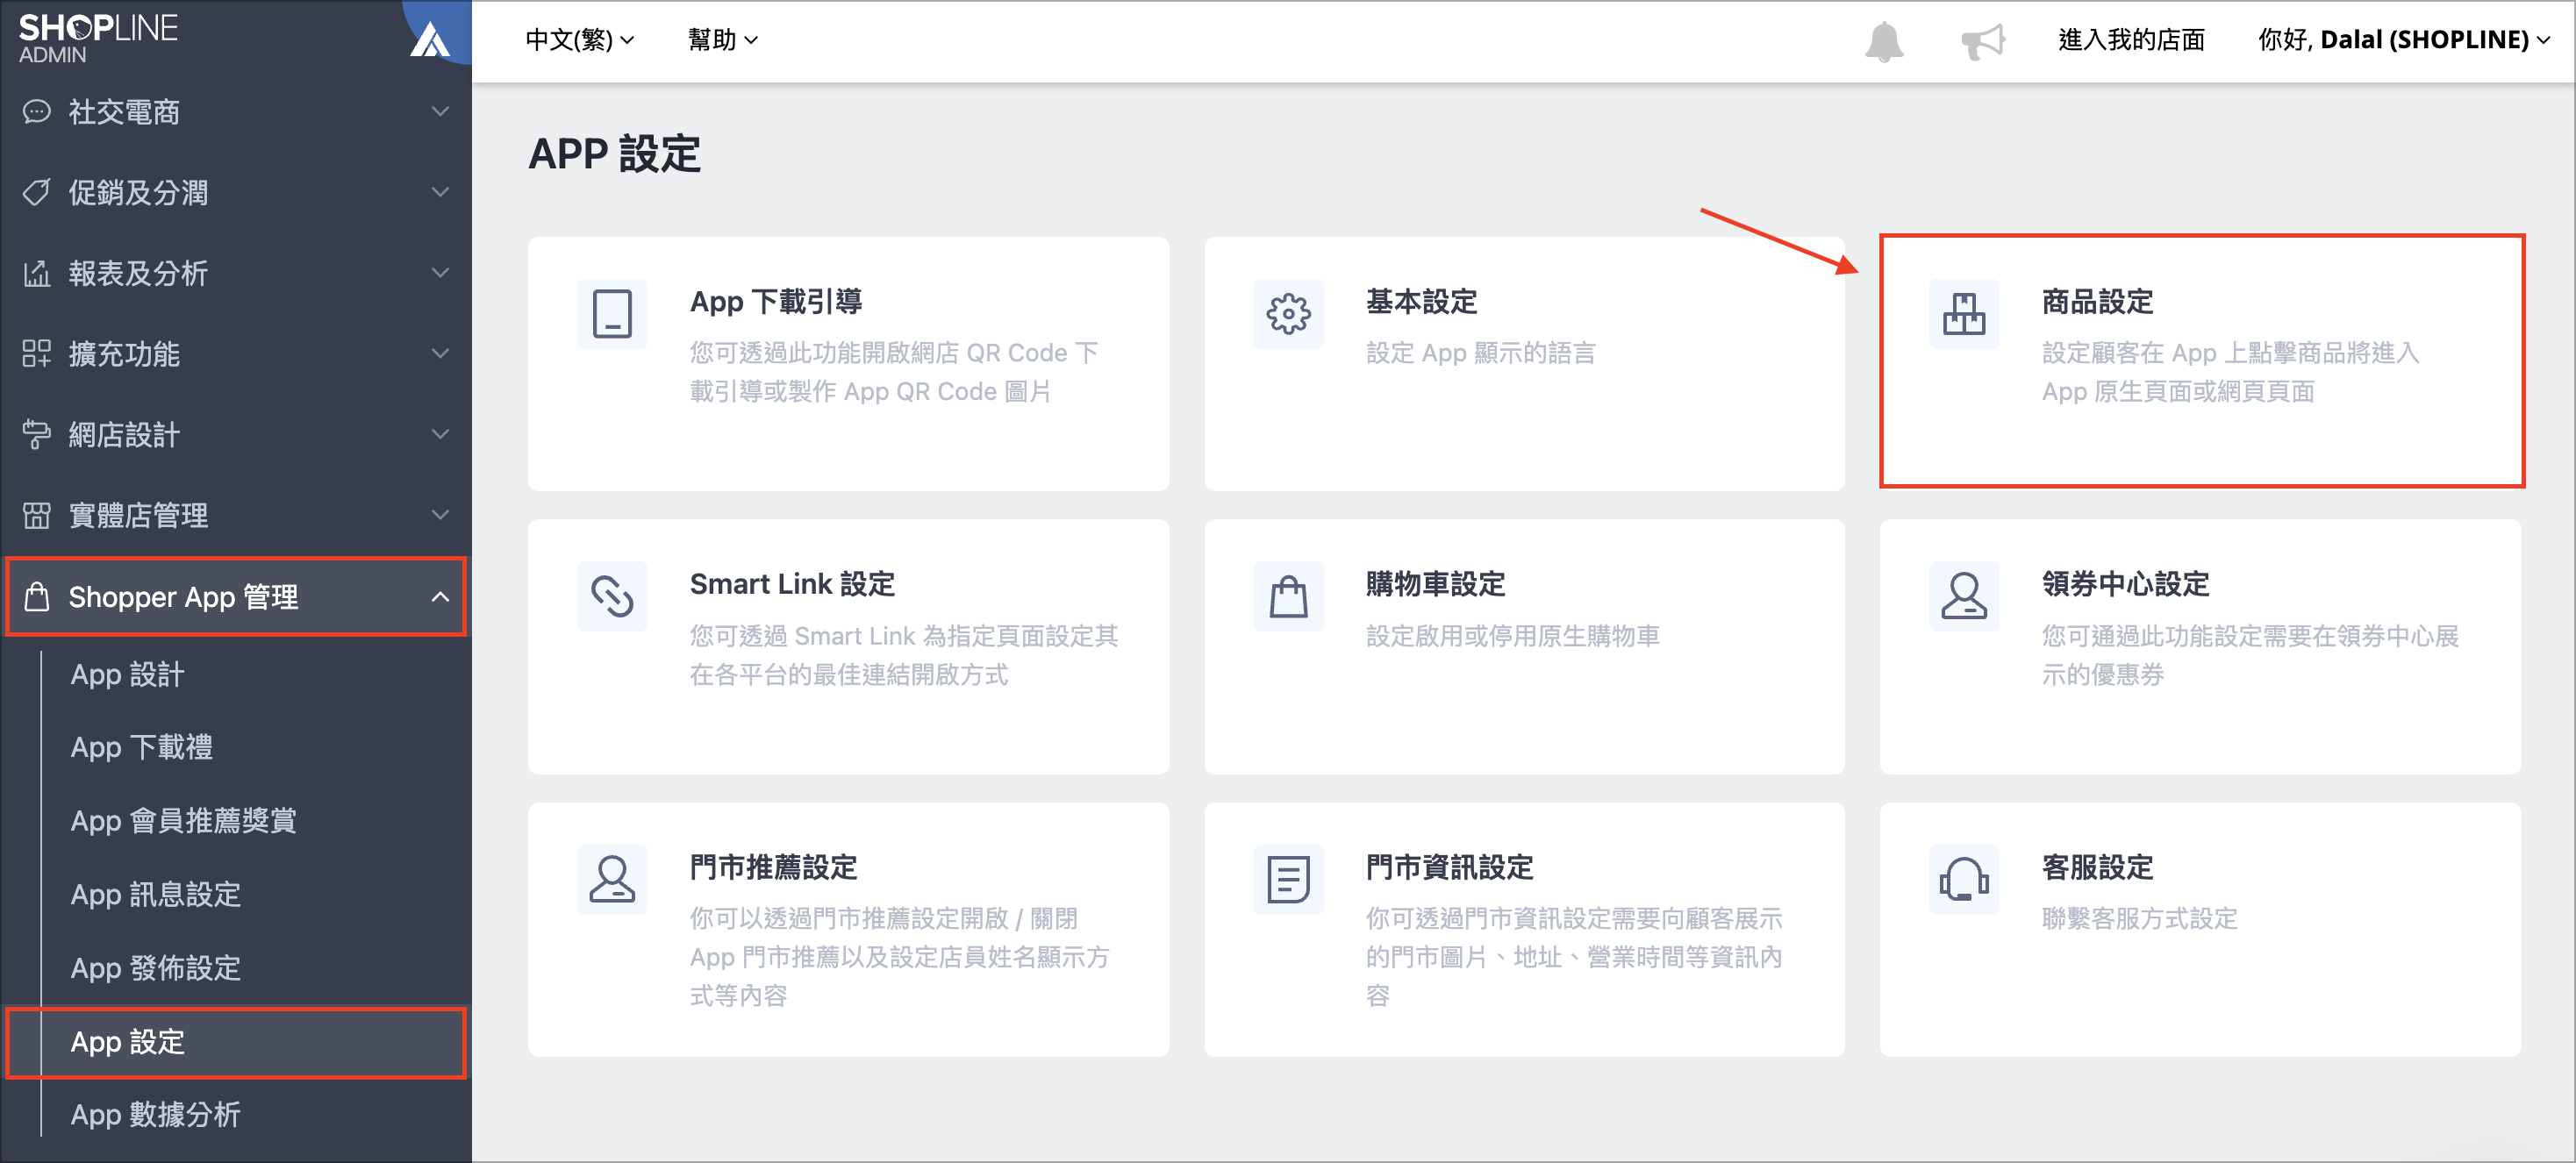The height and width of the screenshot is (1163, 2576).
Task: Click the 促銷及分潤 tag icon
Action: click(37, 192)
